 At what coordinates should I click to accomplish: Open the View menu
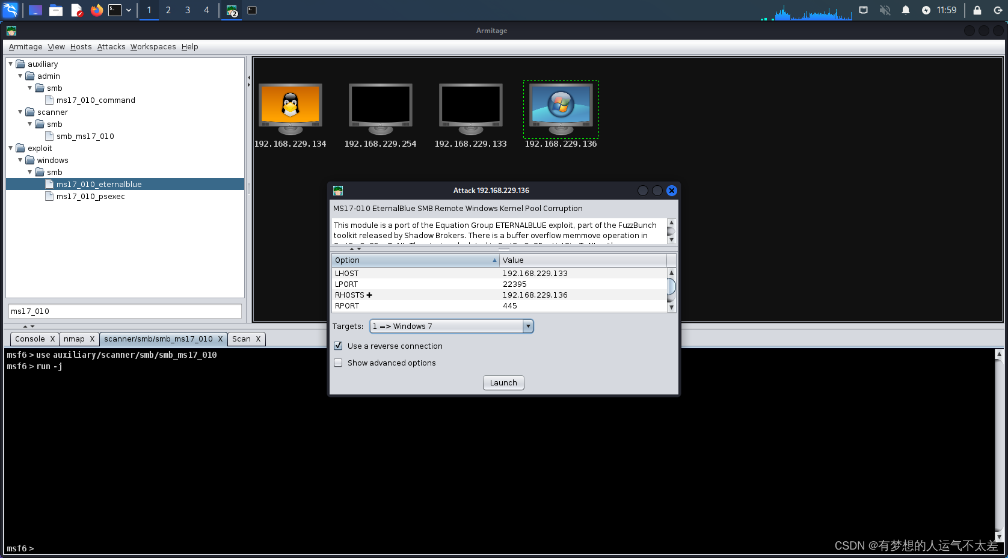[57, 47]
